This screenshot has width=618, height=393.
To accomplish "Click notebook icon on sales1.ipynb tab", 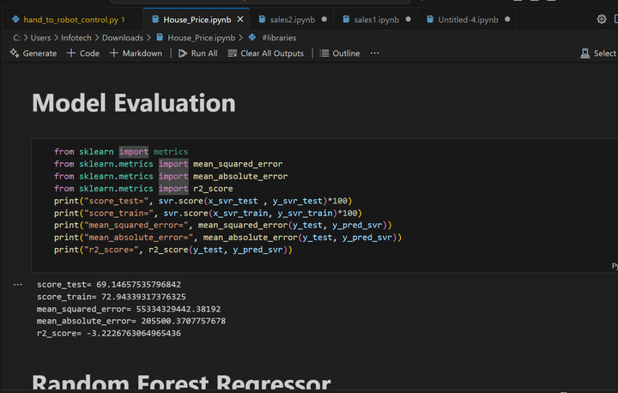I will pos(346,20).
